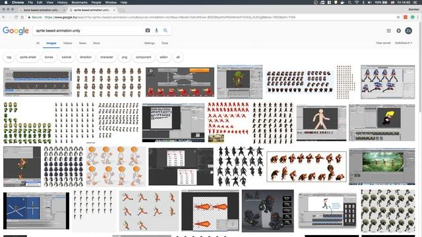The image size is (422, 237).
Task: Open the volume control in menu bar
Action: pos(369,3)
